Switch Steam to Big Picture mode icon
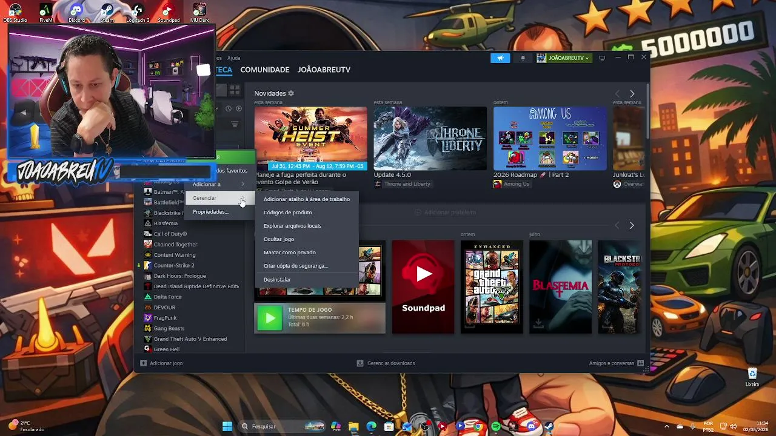Image resolution: width=776 pixels, height=436 pixels. 602,58
